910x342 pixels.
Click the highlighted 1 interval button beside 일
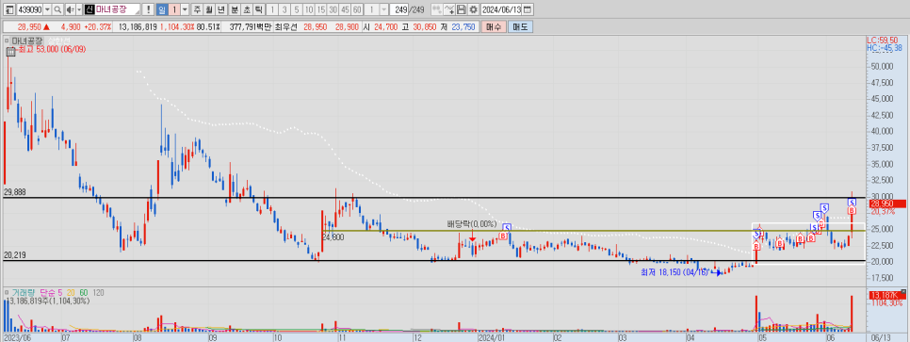click(174, 9)
